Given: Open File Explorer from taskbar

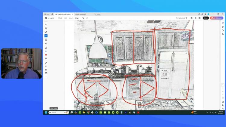Looking at the screenshot, I should 84,113.
